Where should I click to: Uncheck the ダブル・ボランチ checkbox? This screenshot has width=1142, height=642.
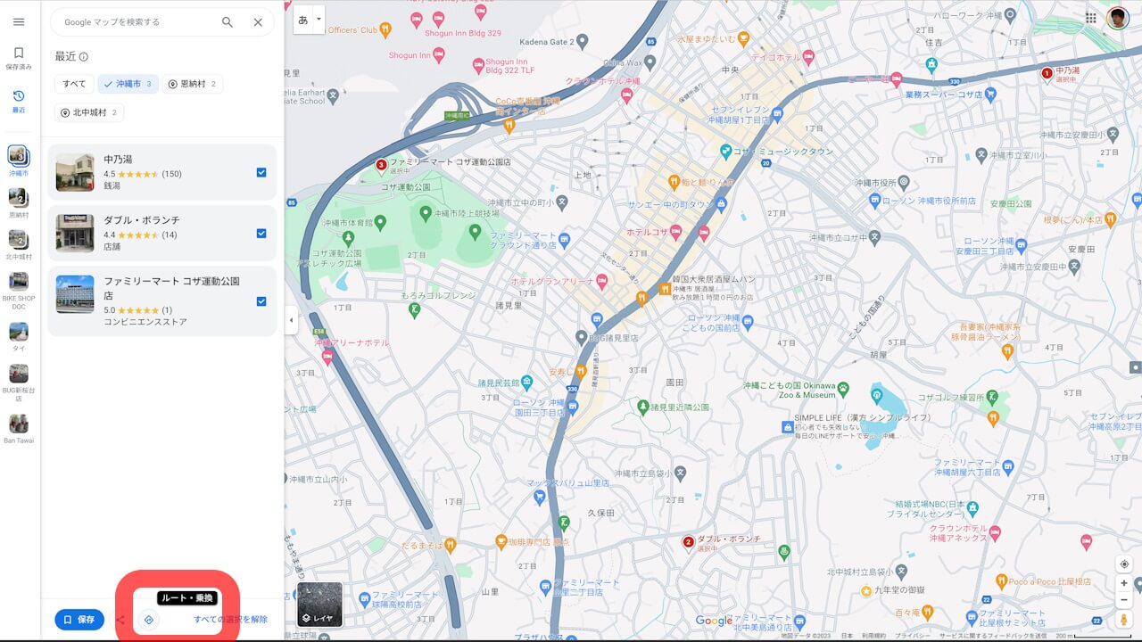pyautogui.click(x=261, y=234)
